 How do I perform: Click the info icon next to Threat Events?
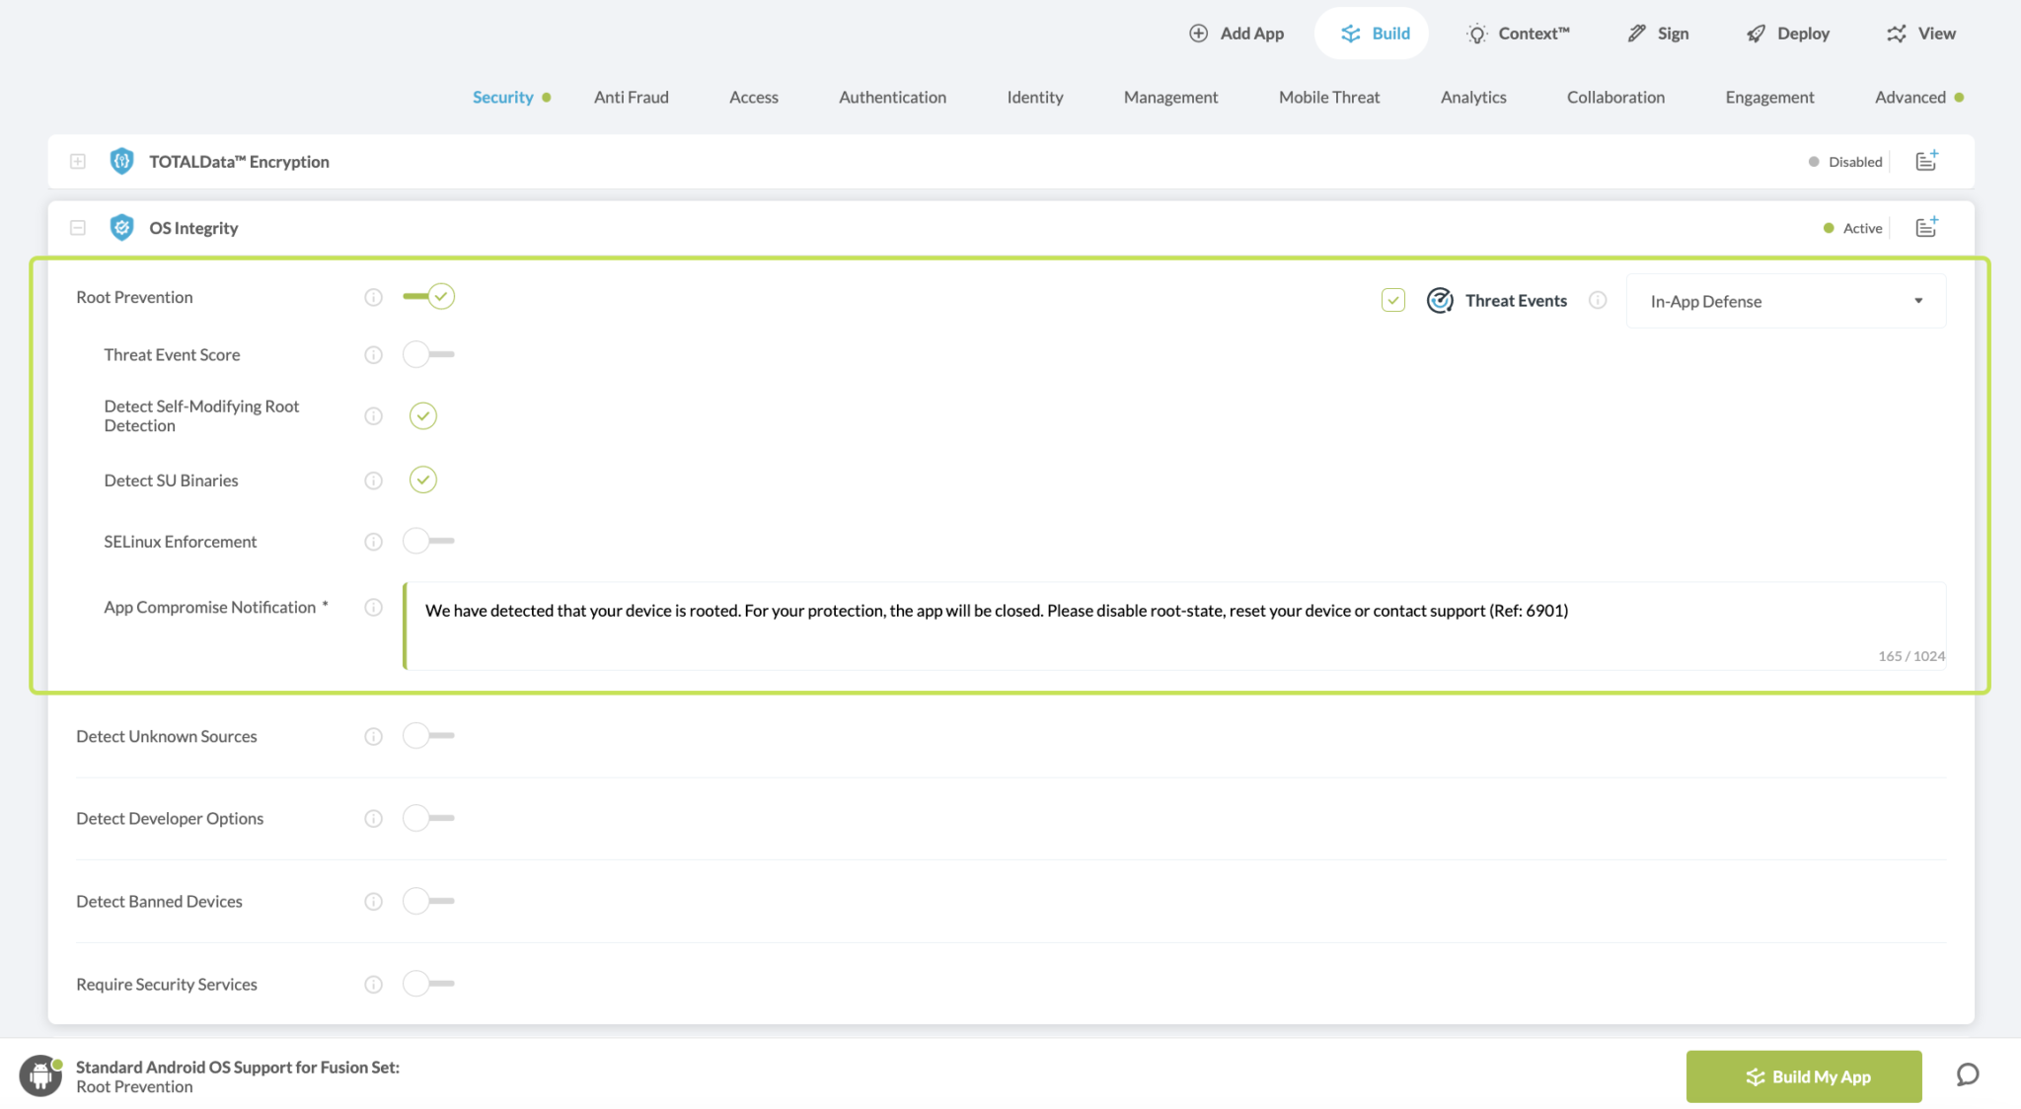pos(1598,300)
